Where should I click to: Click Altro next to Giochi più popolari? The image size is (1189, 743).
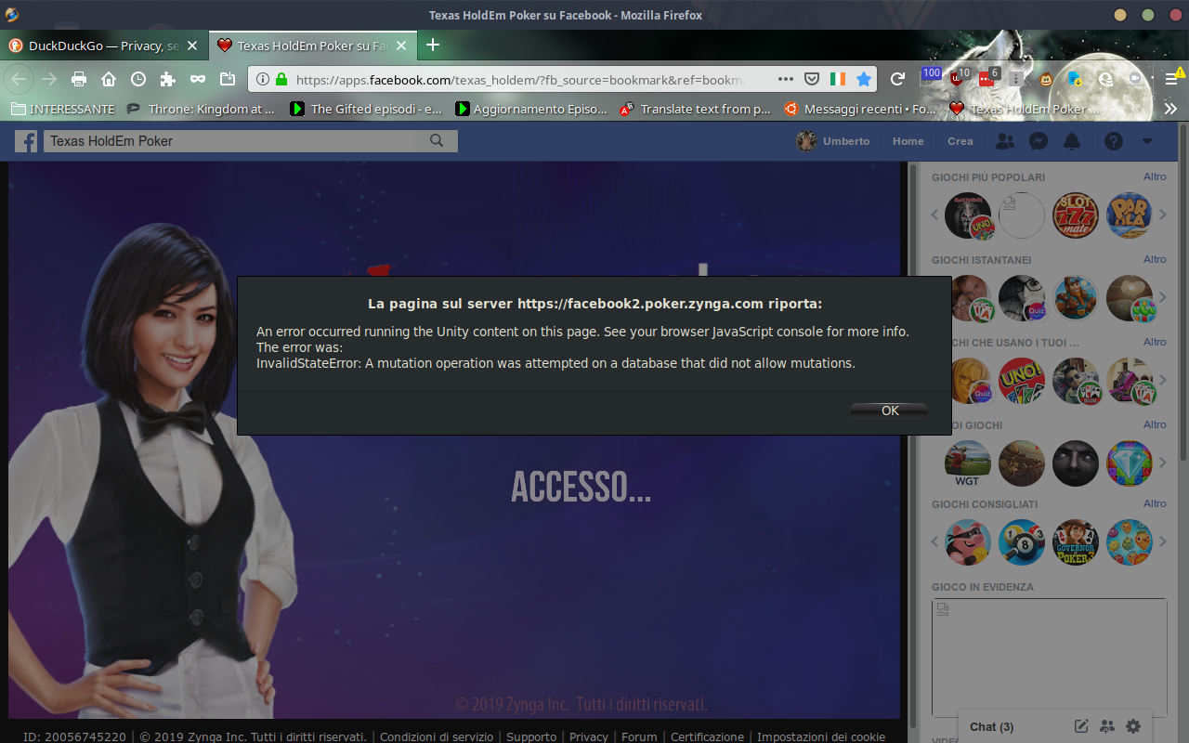[1155, 176]
